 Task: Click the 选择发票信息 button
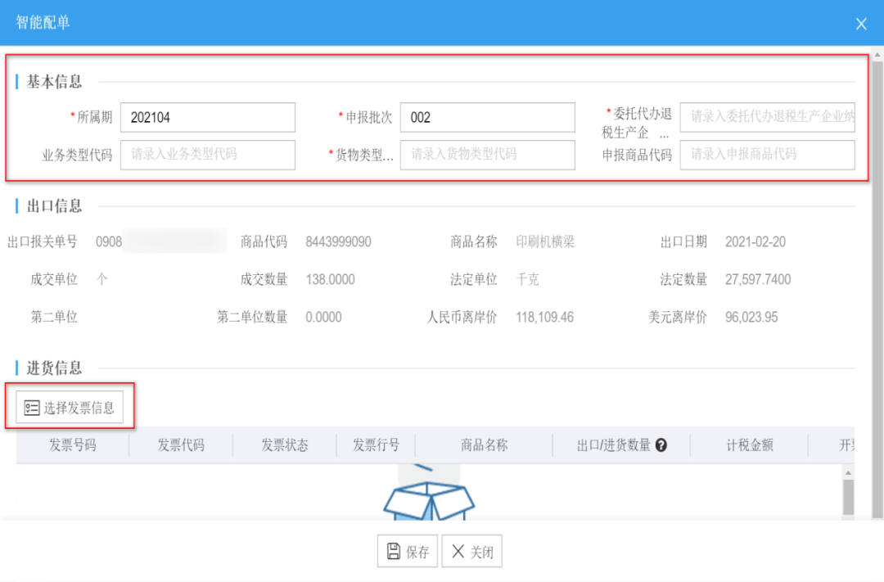(70, 407)
